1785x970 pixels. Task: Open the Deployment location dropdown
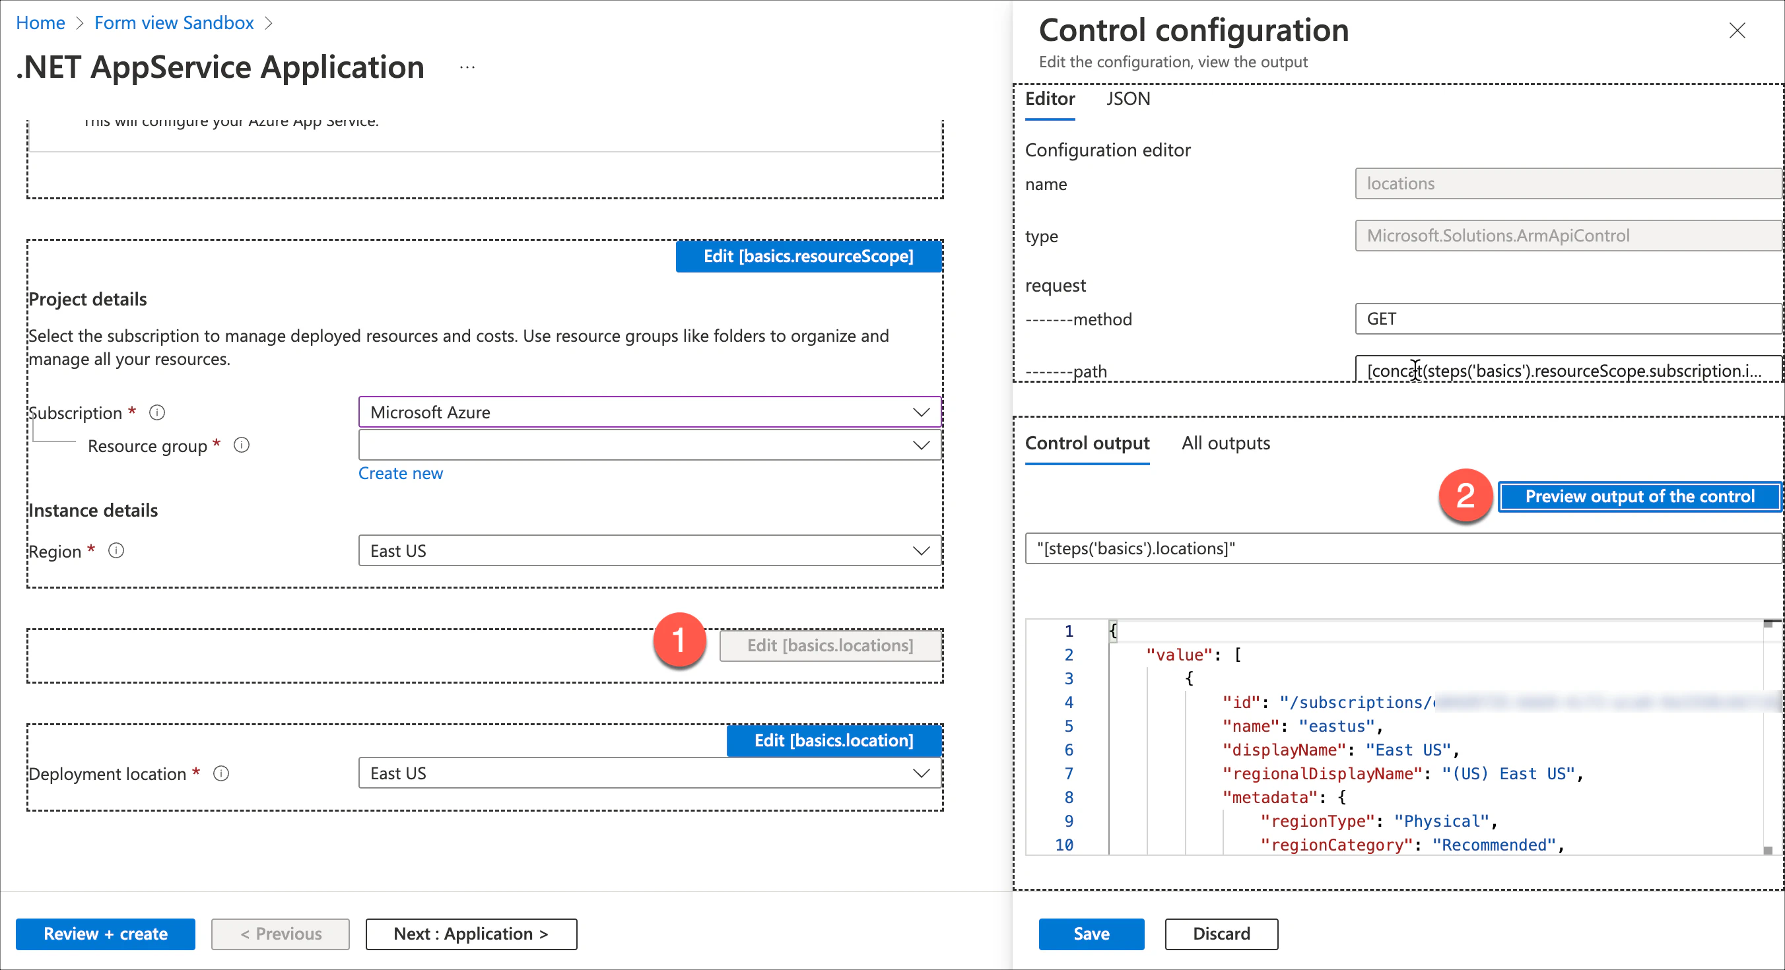[x=650, y=773]
